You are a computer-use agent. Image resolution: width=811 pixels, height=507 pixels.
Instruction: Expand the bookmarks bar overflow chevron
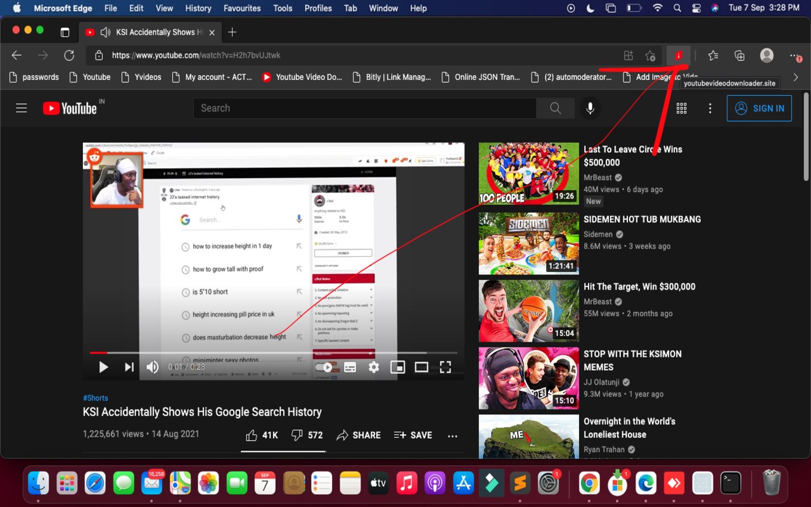(x=796, y=77)
